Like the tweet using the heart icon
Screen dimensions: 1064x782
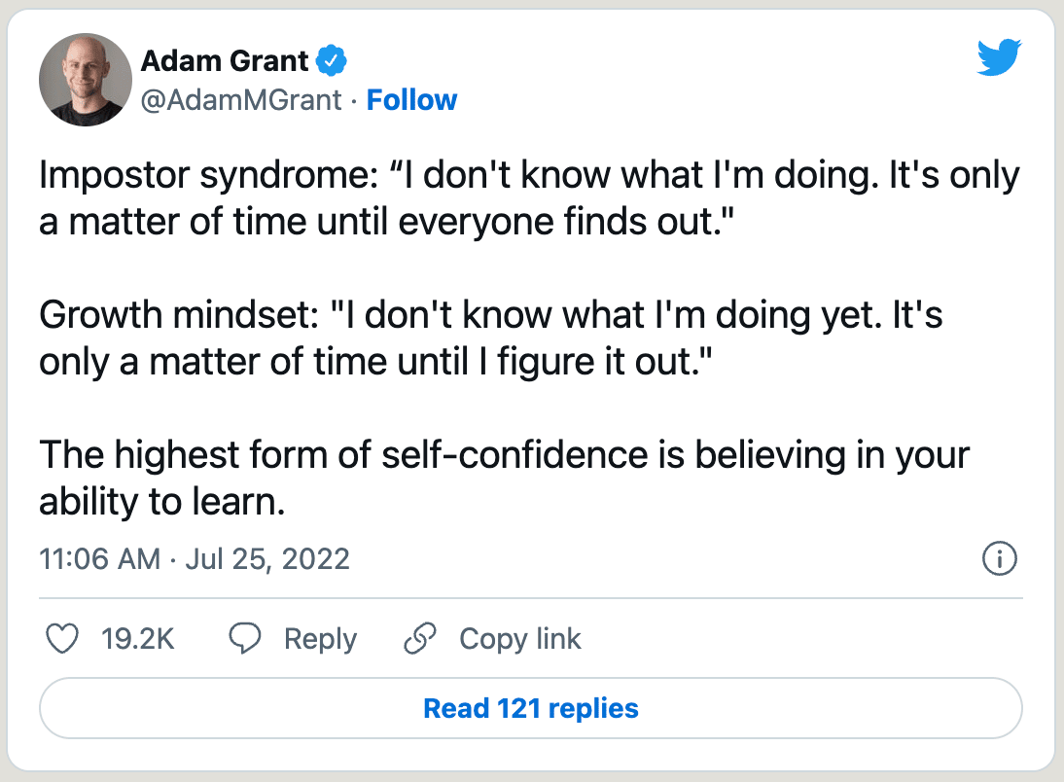(x=62, y=639)
